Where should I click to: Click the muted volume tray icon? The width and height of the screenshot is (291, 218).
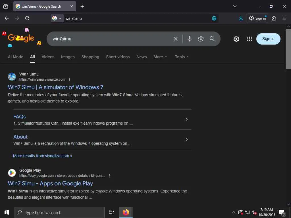(x=254, y=212)
